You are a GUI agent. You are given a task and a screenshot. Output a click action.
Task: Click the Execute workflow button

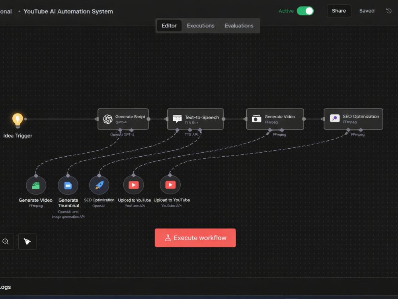(195, 238)
